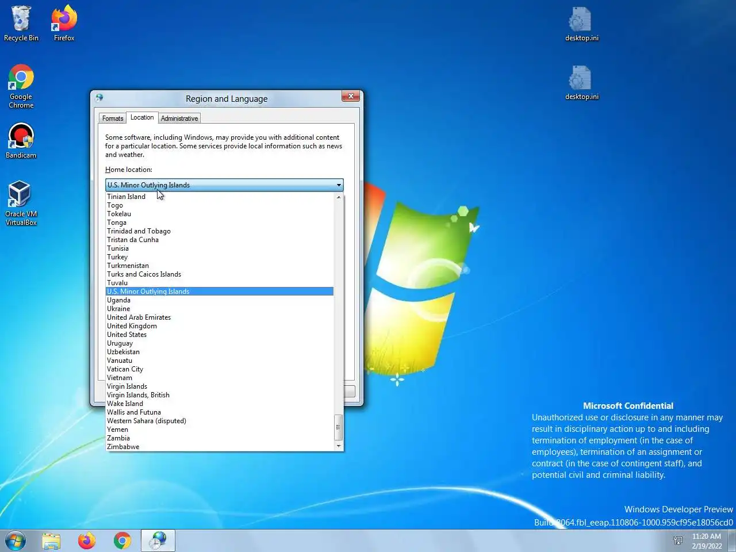The image size is (736, 552).
Task: Select the Firefox desktop shortcut
Action: pyautogui.click(x=64, y=24)
